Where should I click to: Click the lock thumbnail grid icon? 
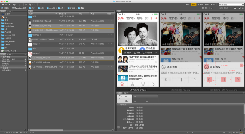(x=229, y=133)
